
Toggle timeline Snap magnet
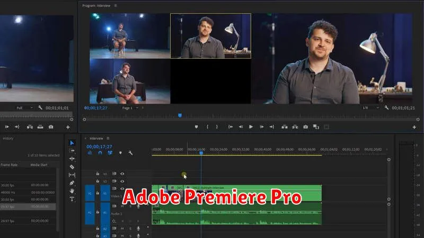(100, 153)
